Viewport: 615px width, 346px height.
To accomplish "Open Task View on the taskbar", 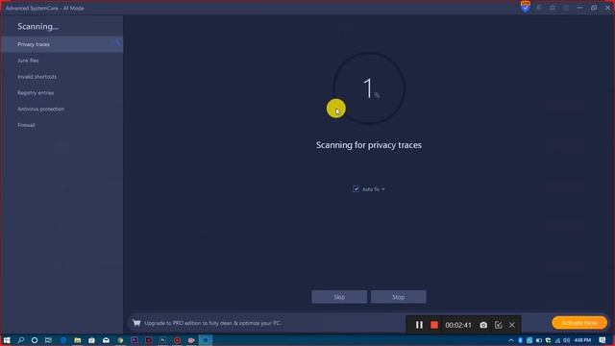I will tap(48, 340).
